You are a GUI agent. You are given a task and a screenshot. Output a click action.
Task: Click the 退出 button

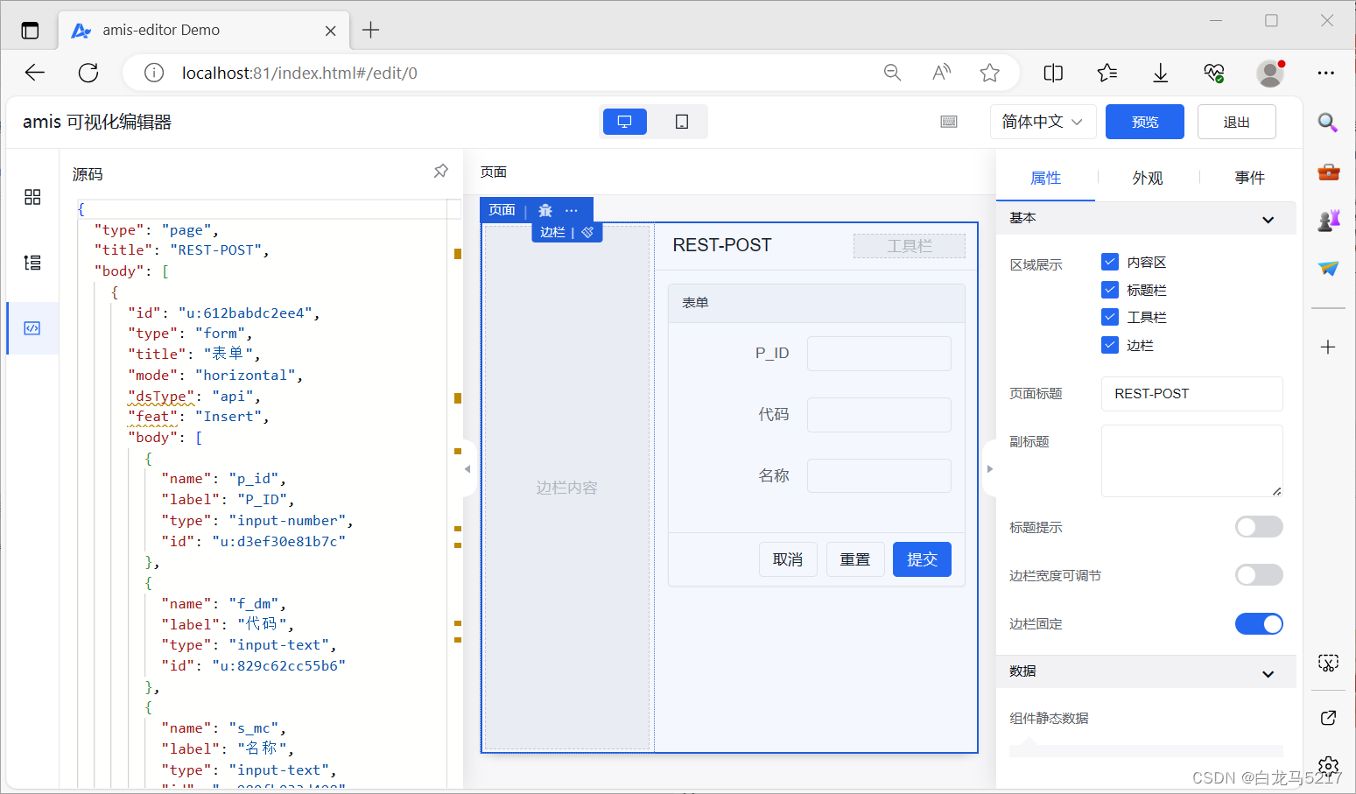(1236, 122)
